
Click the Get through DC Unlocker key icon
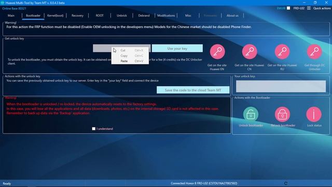click(314, 52)
